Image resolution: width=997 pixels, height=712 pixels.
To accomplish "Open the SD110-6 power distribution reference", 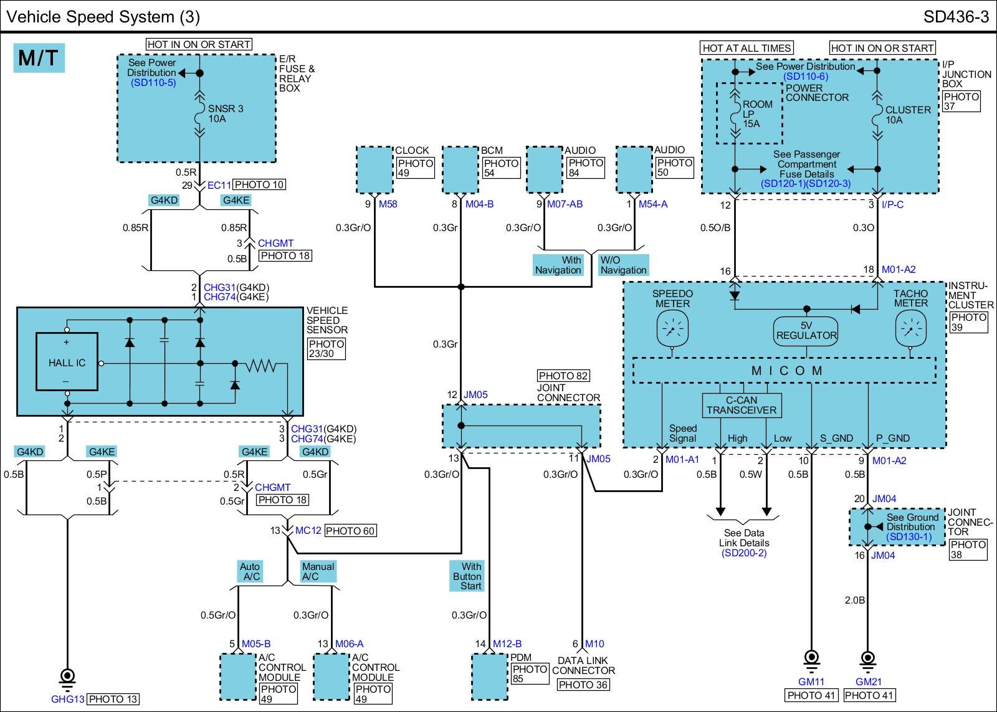I will 806,77.
